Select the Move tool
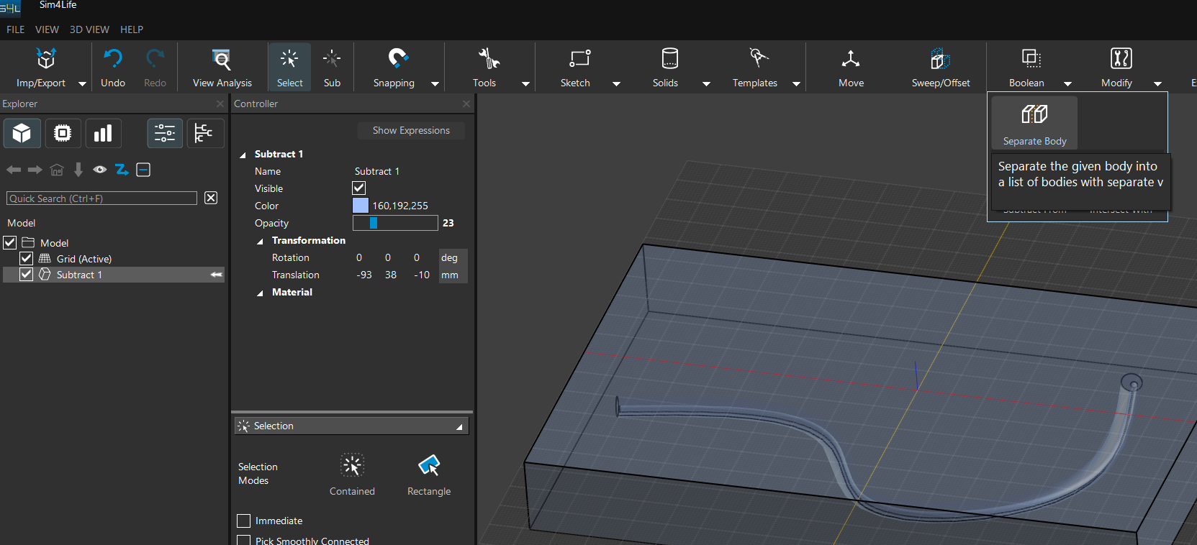Viewport: 1197px width, 545px height. (851, 67)
